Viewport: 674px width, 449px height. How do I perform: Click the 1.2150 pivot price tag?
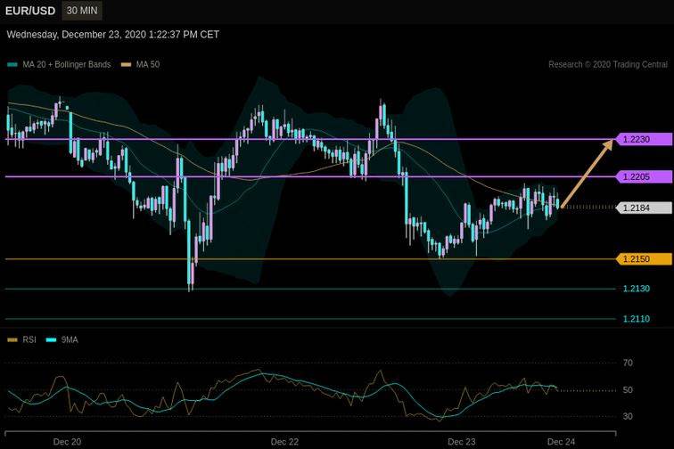point(644,259)
